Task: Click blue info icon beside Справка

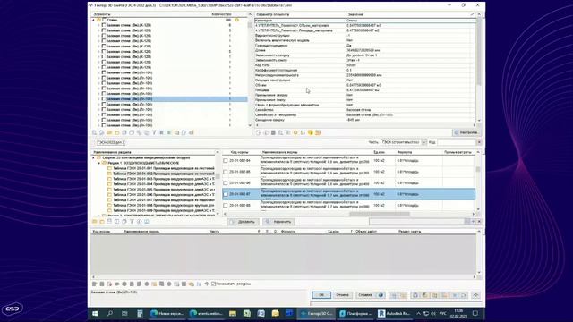Action: (x=381, y=295)
